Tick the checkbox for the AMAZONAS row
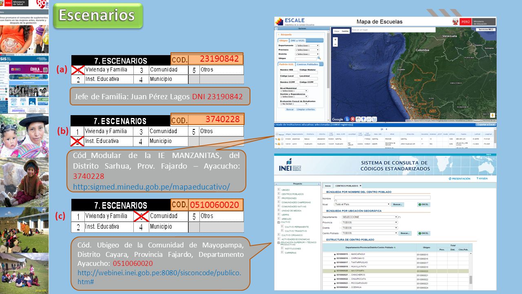This screenshot has width=522, height=294. (x=282, y=139)
